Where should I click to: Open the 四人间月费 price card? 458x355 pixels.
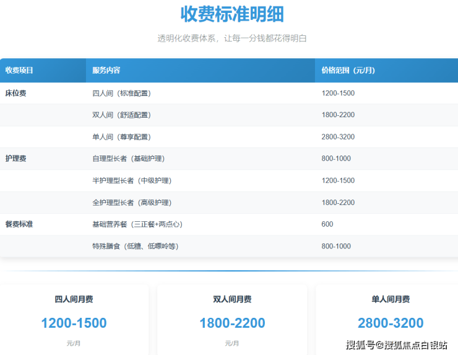coord(74,319)
